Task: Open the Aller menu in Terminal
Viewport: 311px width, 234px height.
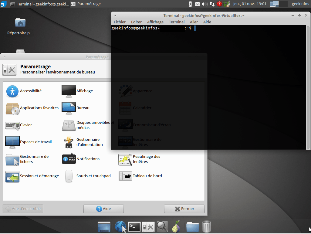Action: (x=194, y=22)
